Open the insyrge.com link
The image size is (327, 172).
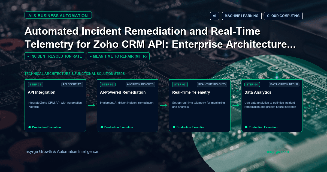coord(278,152)
